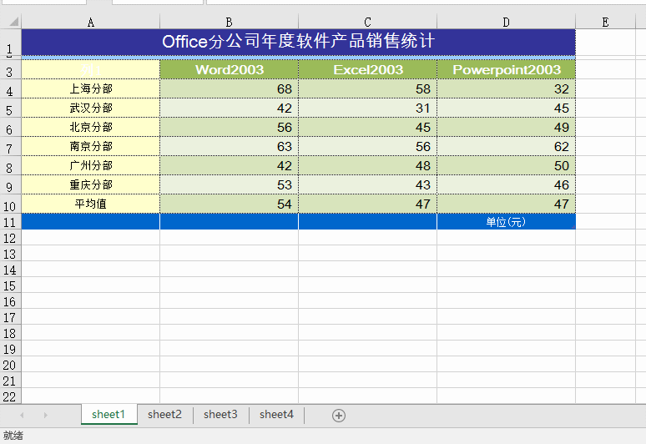646x444 pixels.
Task: Click the Office分公司年度软件产品销售统计 title cell
Action: point(298,42)
